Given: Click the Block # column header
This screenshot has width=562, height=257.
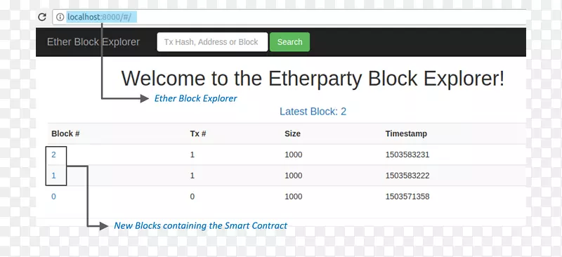Looking at the screenshot, I should 65,133.
